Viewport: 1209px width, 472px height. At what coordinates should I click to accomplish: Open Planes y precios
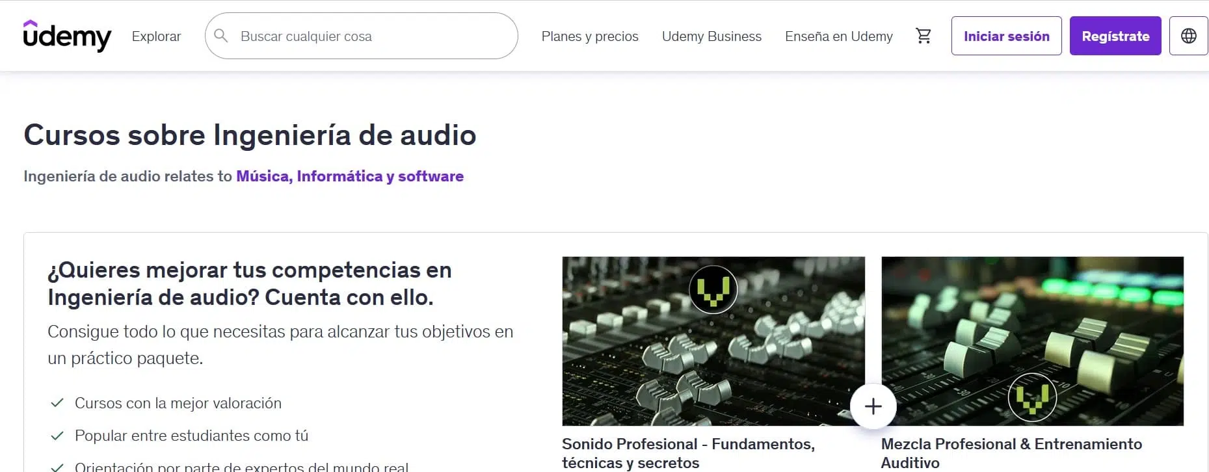tap(590, 36)
